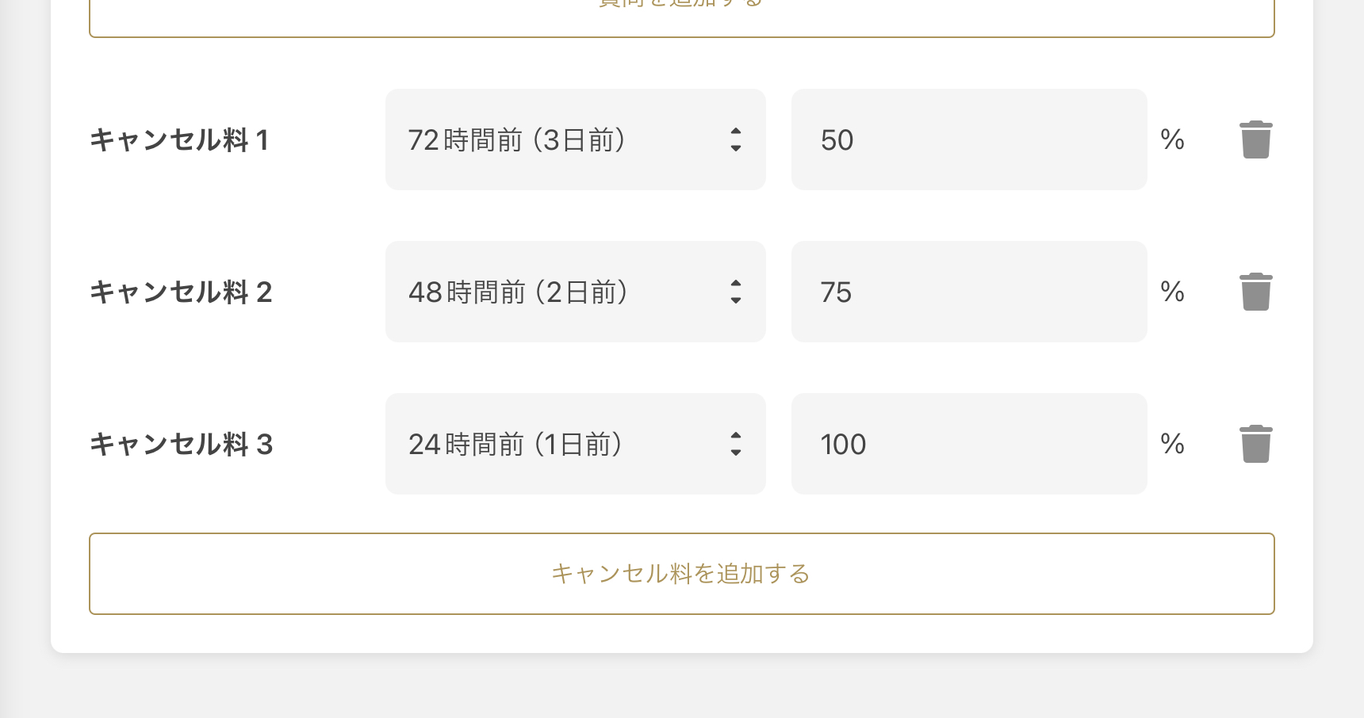Screen dimensions: 1364x718
Task: Click the up-down arrows in キャンセル料 3 select
Action: pyautogui.click(x=736, y=444)
